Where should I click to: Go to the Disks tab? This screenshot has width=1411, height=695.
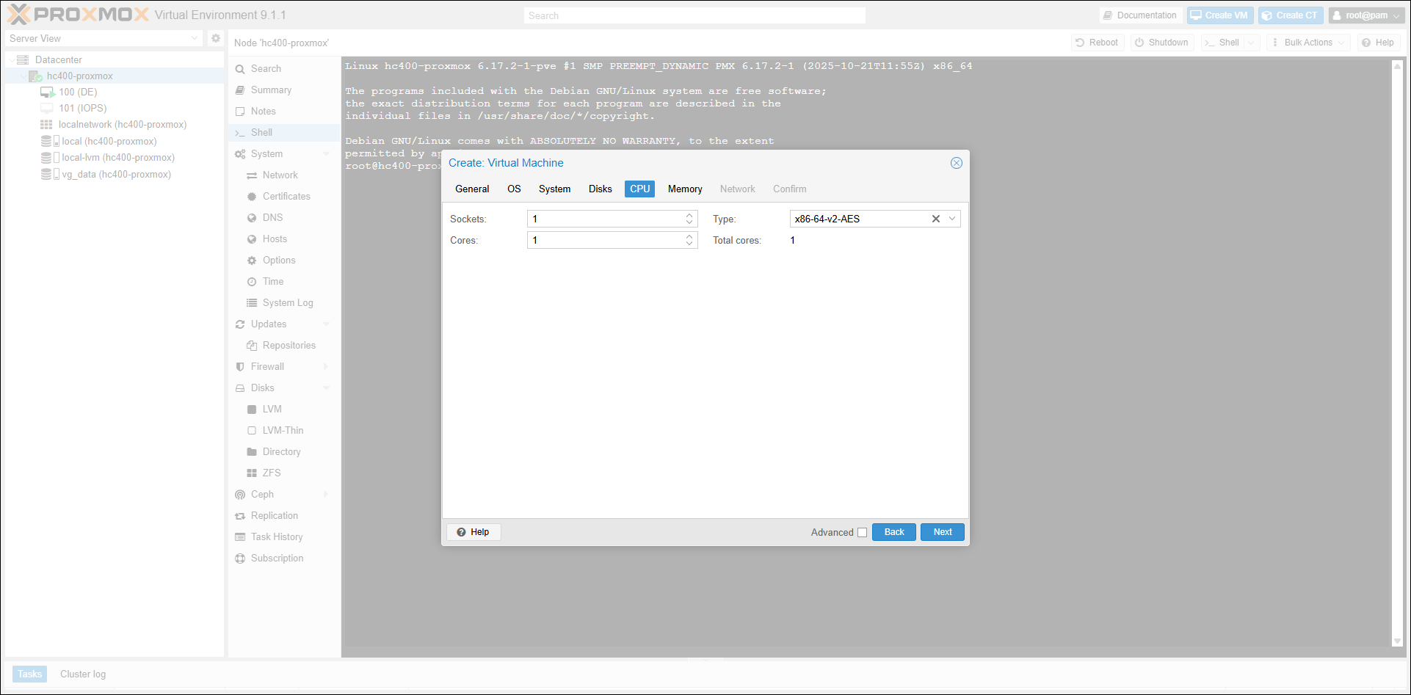(600, 189)
